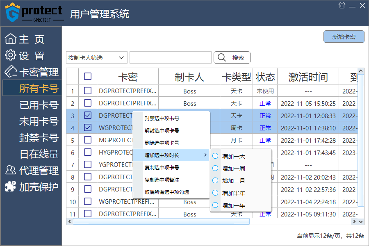The width and height of the screenshot is (369, 246).
Task: Click the scroll-down arrow of the table
Action: [x=361, y=221]
